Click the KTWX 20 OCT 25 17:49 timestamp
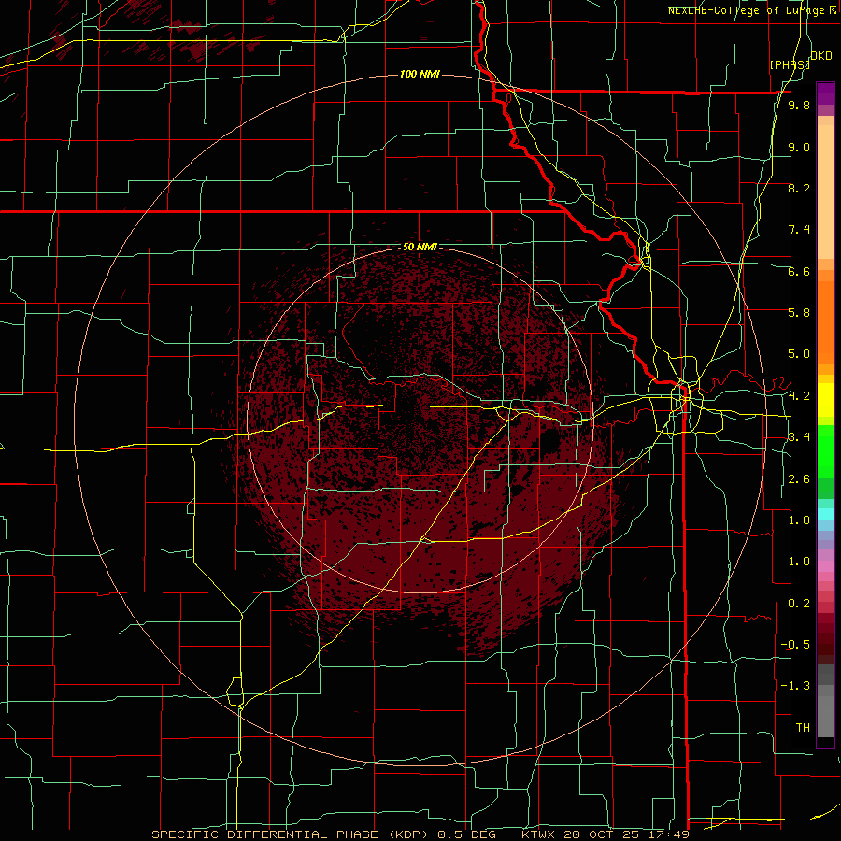The image size is (841, 841). (x=605, y=834)
